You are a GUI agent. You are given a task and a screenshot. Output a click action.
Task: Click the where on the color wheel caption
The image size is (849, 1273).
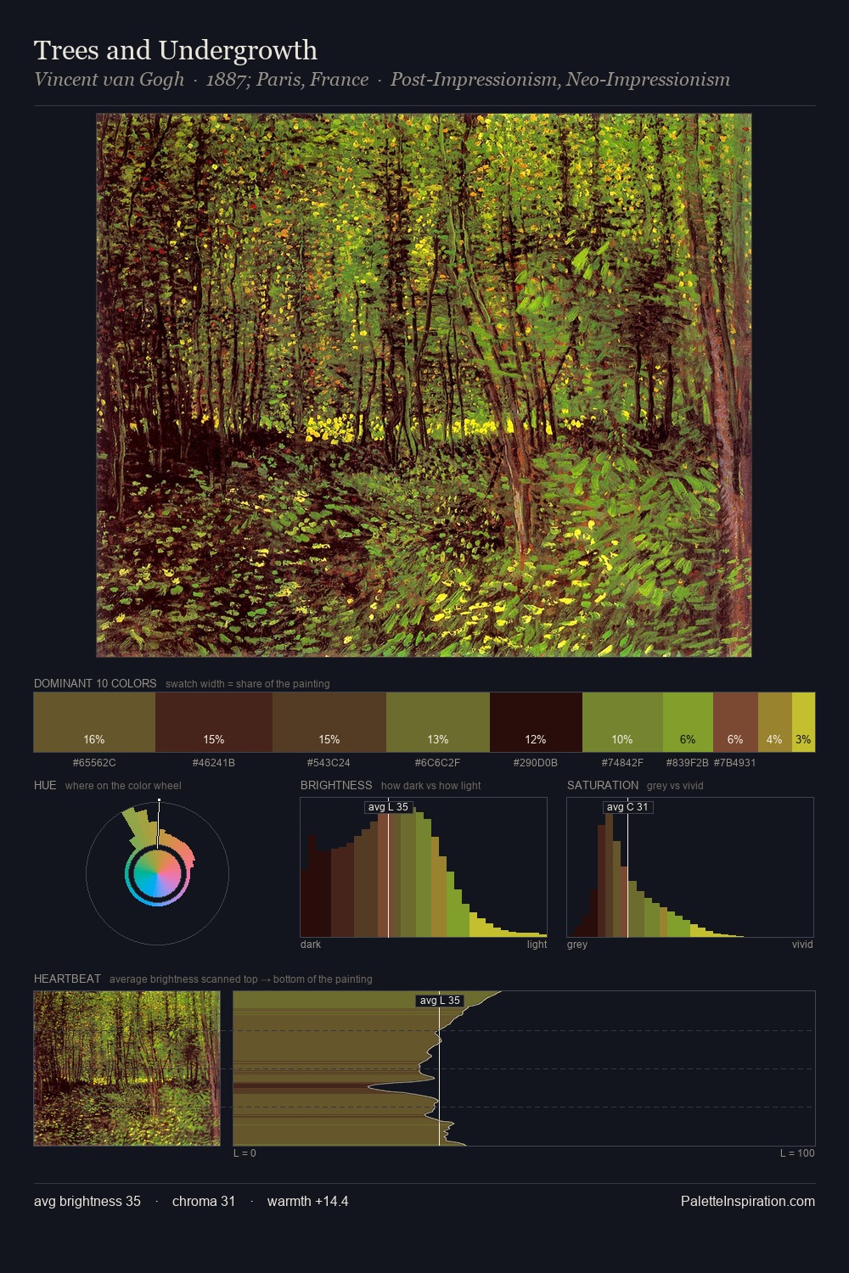pyautogui.click(x=123, y=786)
